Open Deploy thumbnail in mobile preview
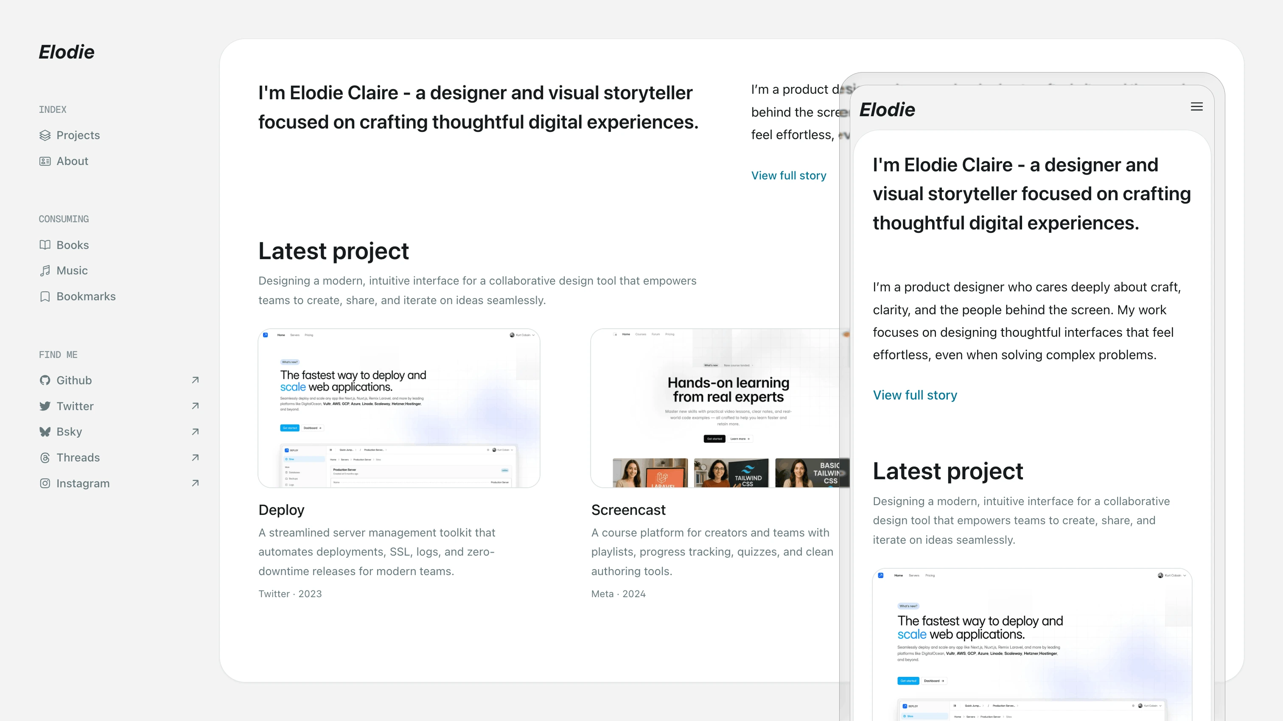This screenshot has width=1283, height=721. tap(1032, 644)
